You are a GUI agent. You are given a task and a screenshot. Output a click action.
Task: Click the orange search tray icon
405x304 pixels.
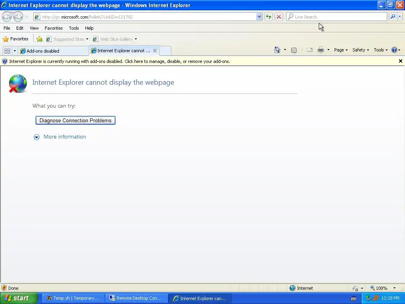[x=376, y=298]
